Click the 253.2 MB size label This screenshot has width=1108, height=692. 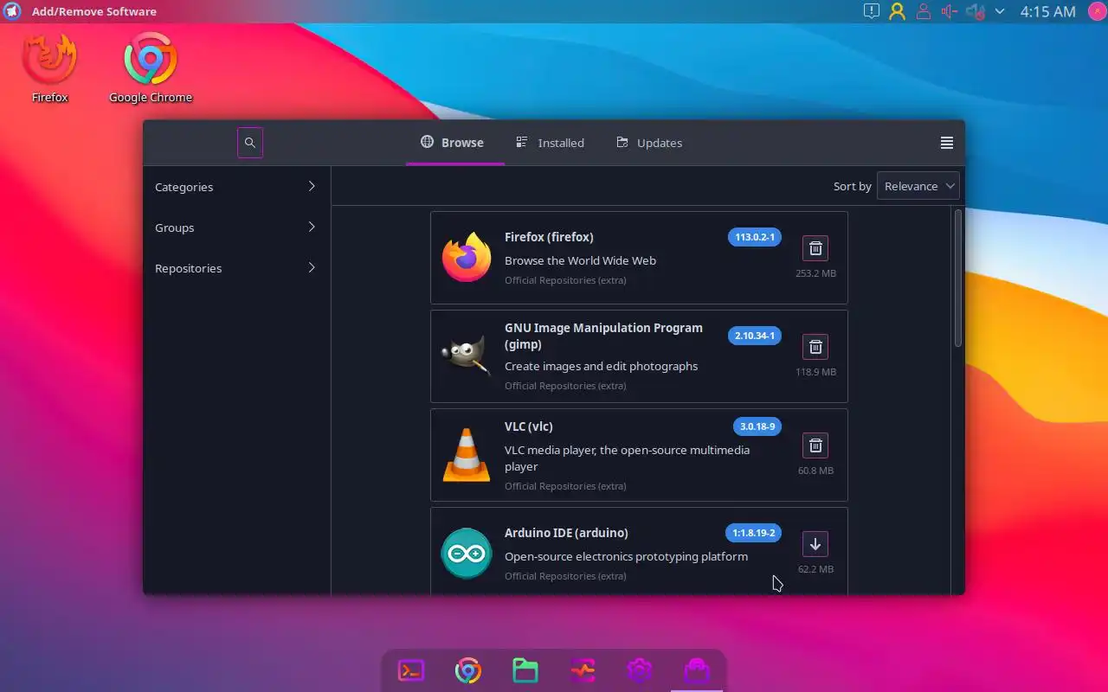pyautogui.click(x=815, y=273)
